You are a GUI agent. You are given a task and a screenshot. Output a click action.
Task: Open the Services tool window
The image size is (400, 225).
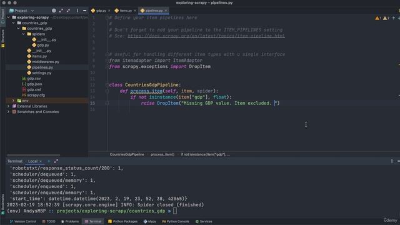point(204,221)
